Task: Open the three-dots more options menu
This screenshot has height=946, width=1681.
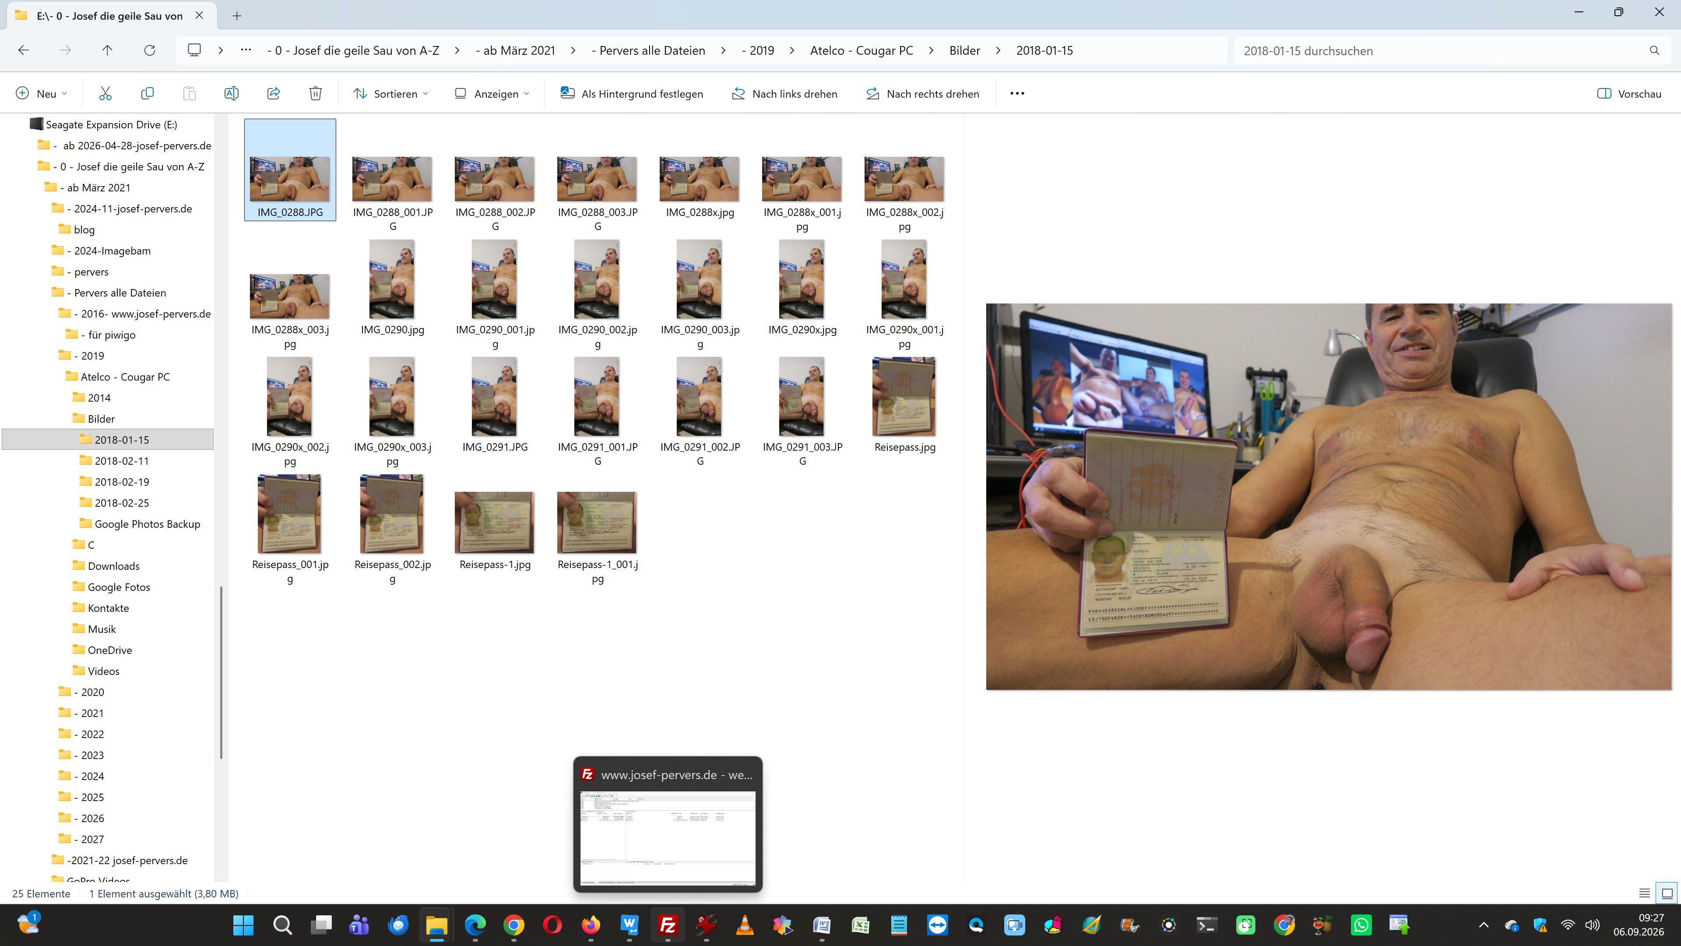Action: [1016, 93]
